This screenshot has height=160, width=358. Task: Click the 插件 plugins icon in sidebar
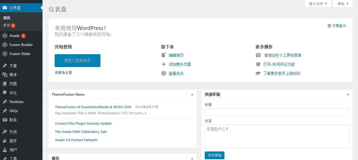(x=5, y=141)
